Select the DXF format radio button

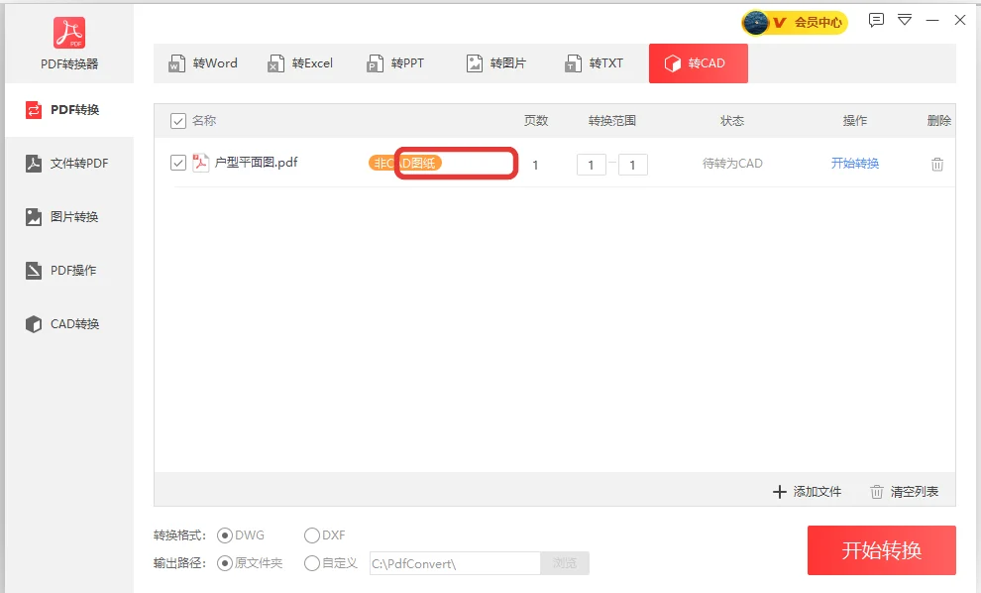coord(311,535)
